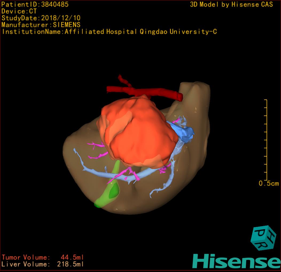The height and width of the screenshot is (272, 281).
Task: Click the orientation cube in the corner
Action: coord(263,238)
